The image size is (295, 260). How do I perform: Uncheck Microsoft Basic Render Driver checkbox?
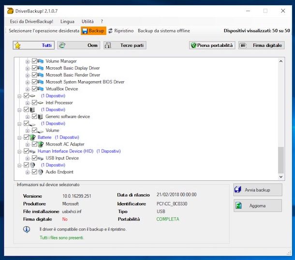[34, 75]
